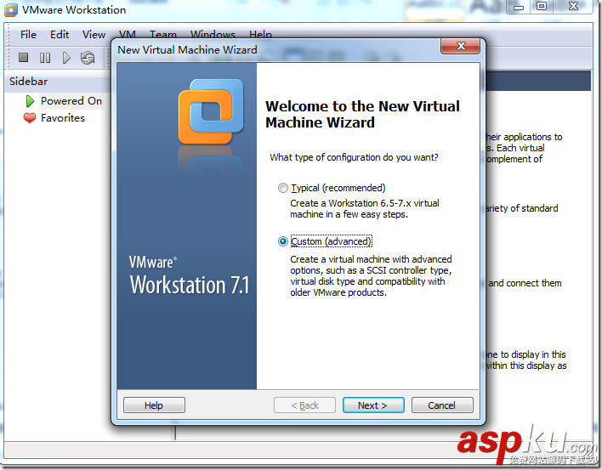This screenshot has width=602, height=470.
Task: Open the Edit menu
Action: click(x=60, y=35)
